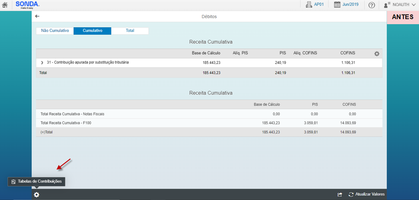The height and width of the screenshot is (200, 419).
Task: Open the NOAUTH user dropdown
Action: coord(399,5)
